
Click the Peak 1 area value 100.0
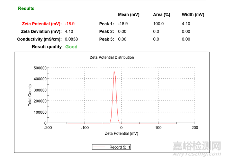(159, 24)
